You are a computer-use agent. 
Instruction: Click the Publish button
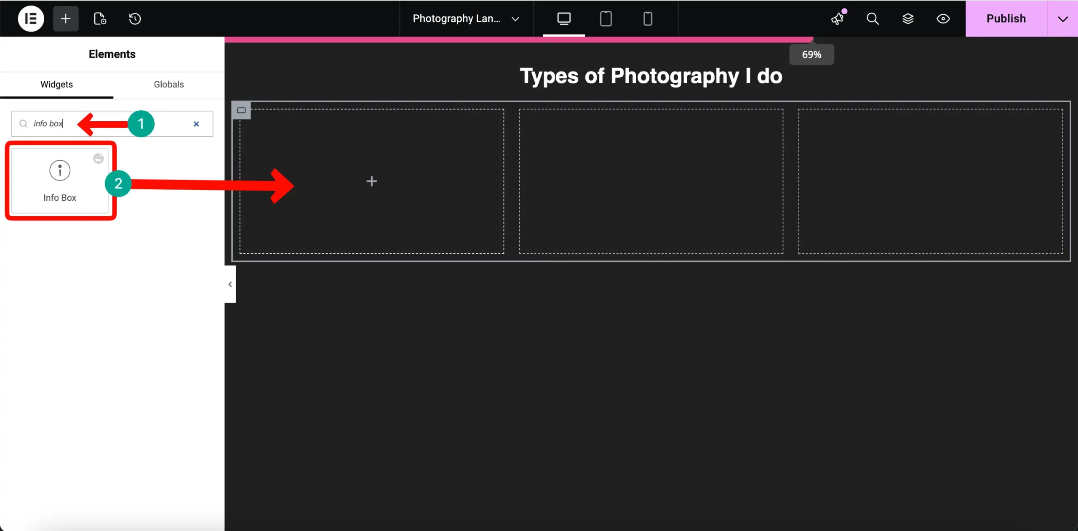click(1006, 19)
